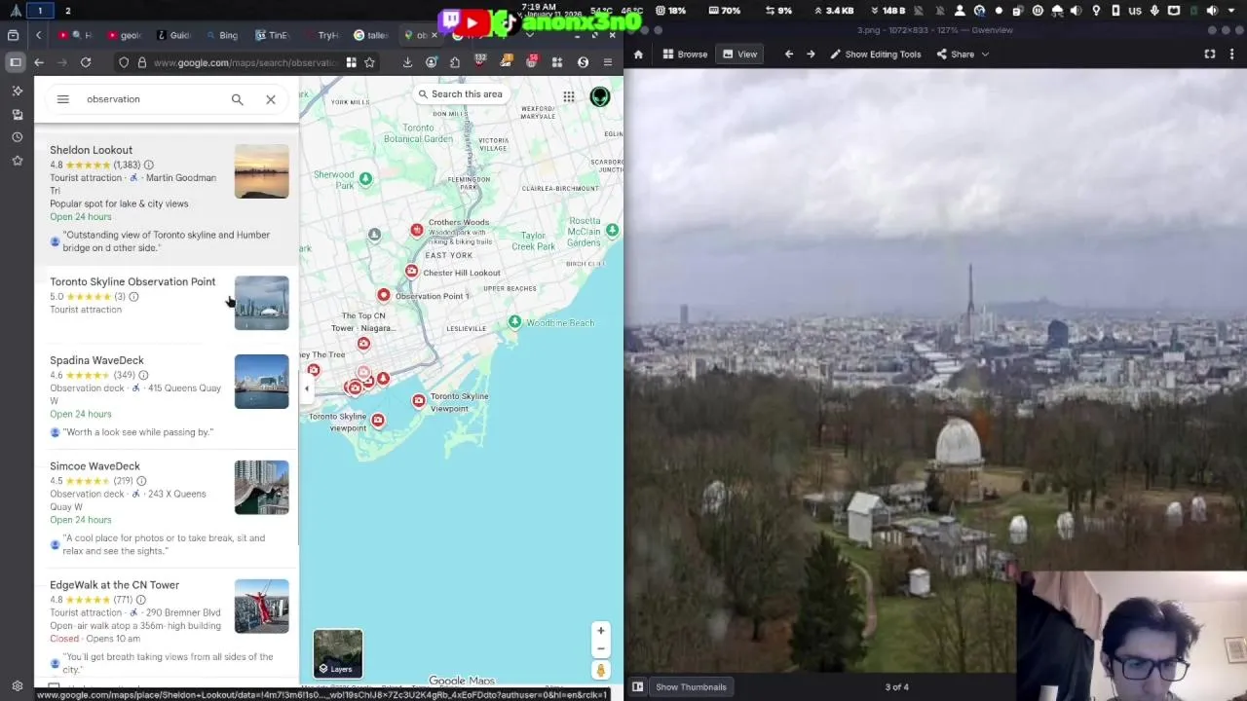Go back in the browser
Viewport: 1247px width, 701px height.
tap(39, 62)
